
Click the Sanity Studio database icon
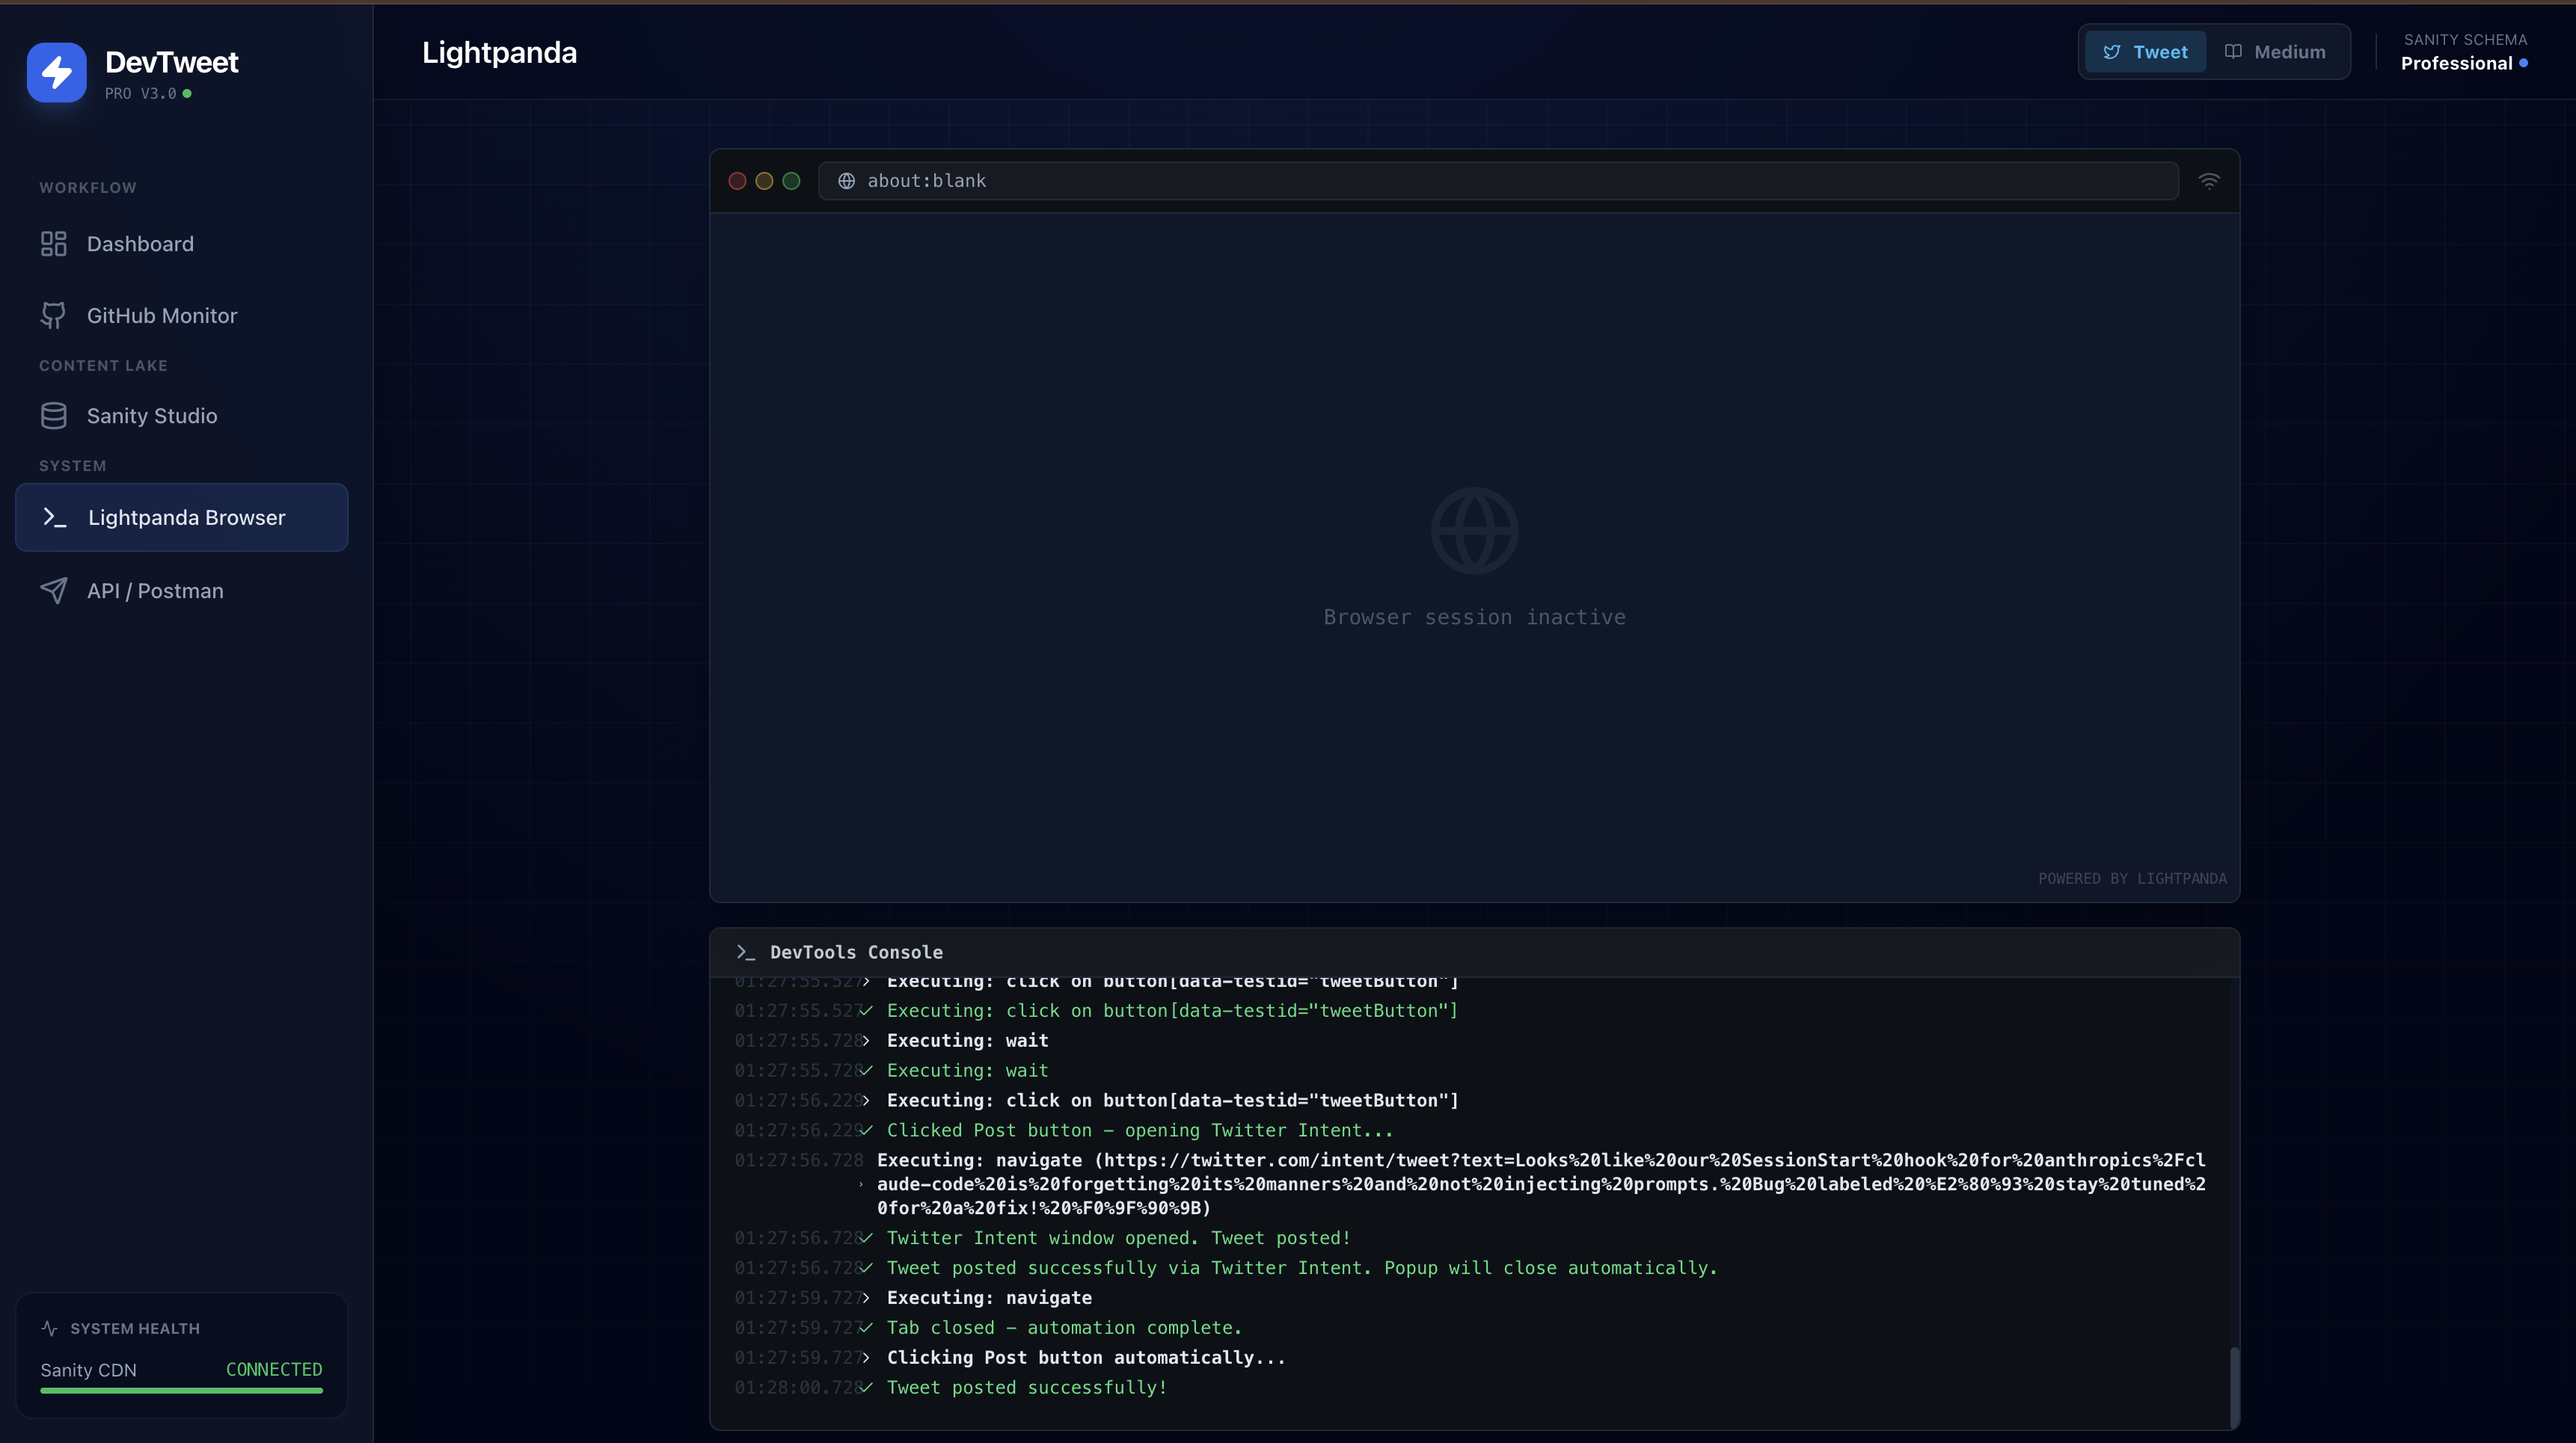(53, 416)
